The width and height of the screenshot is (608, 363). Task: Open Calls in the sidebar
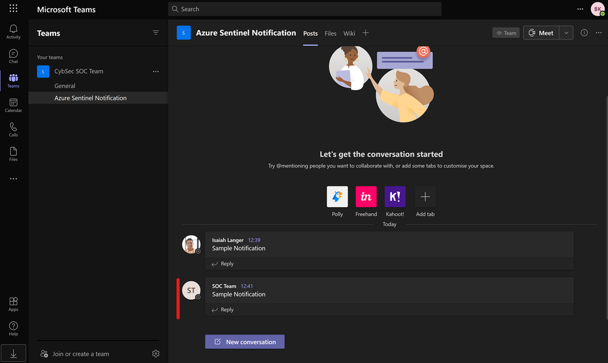pyautogui.click(x=13, y=130)
